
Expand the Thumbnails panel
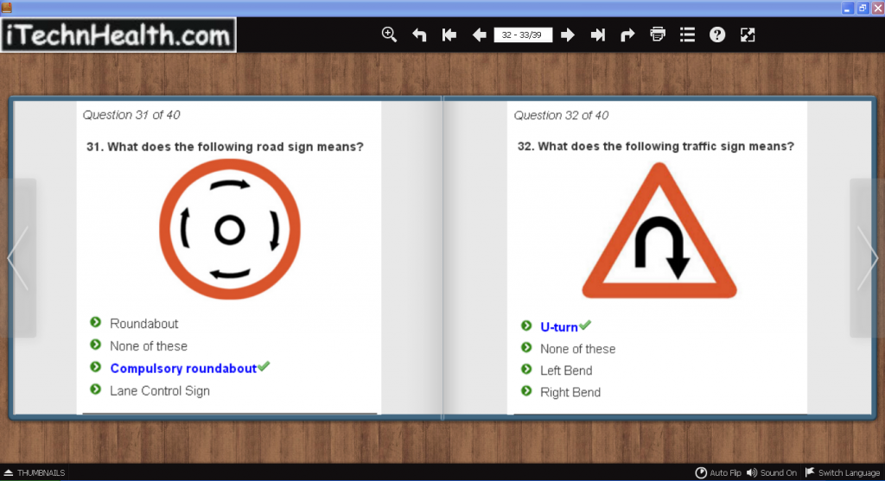click(x=35, y=472)
